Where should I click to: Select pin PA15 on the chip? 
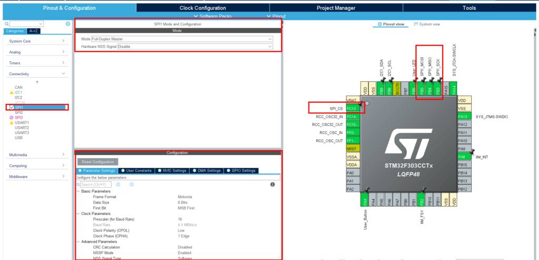tap(446, 89)
